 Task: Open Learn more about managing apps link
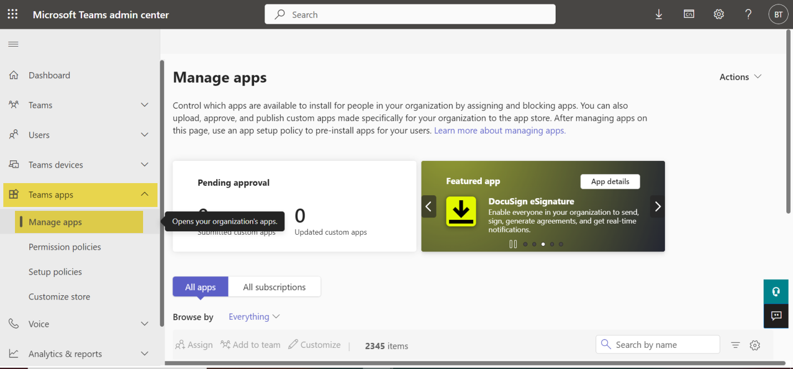point(500,131)
